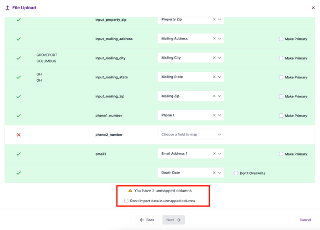Expand the Mailing Zip dropdown chevron
This screenshot has height=230, width=320.
(219, 96)
